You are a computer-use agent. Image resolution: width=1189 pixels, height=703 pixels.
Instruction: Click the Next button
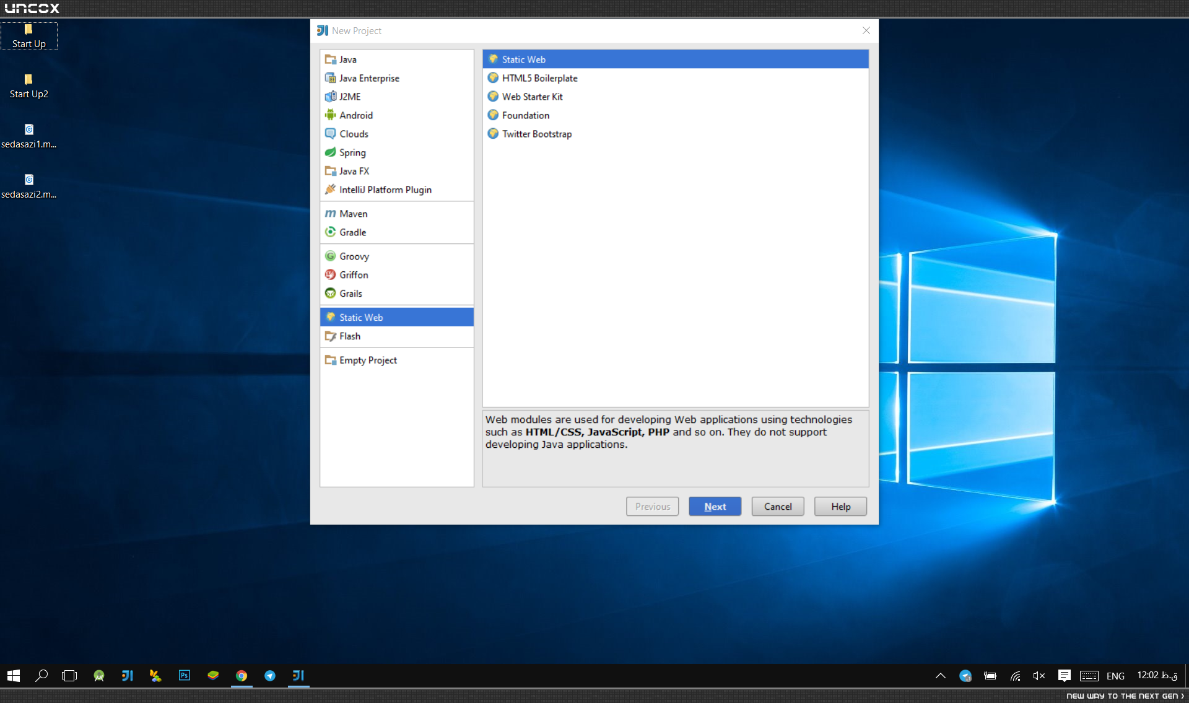point(715,507)
